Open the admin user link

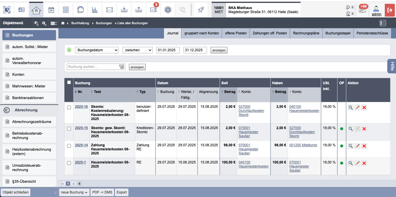click(x=376, y=14)
